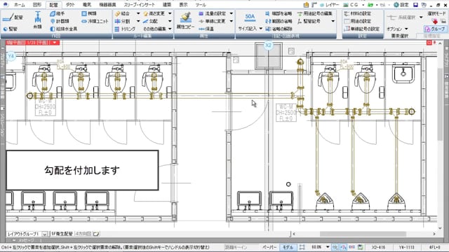449x252 pixels.
Task: Click the 勾配 slope command
Action: click(x=151, y=21)
